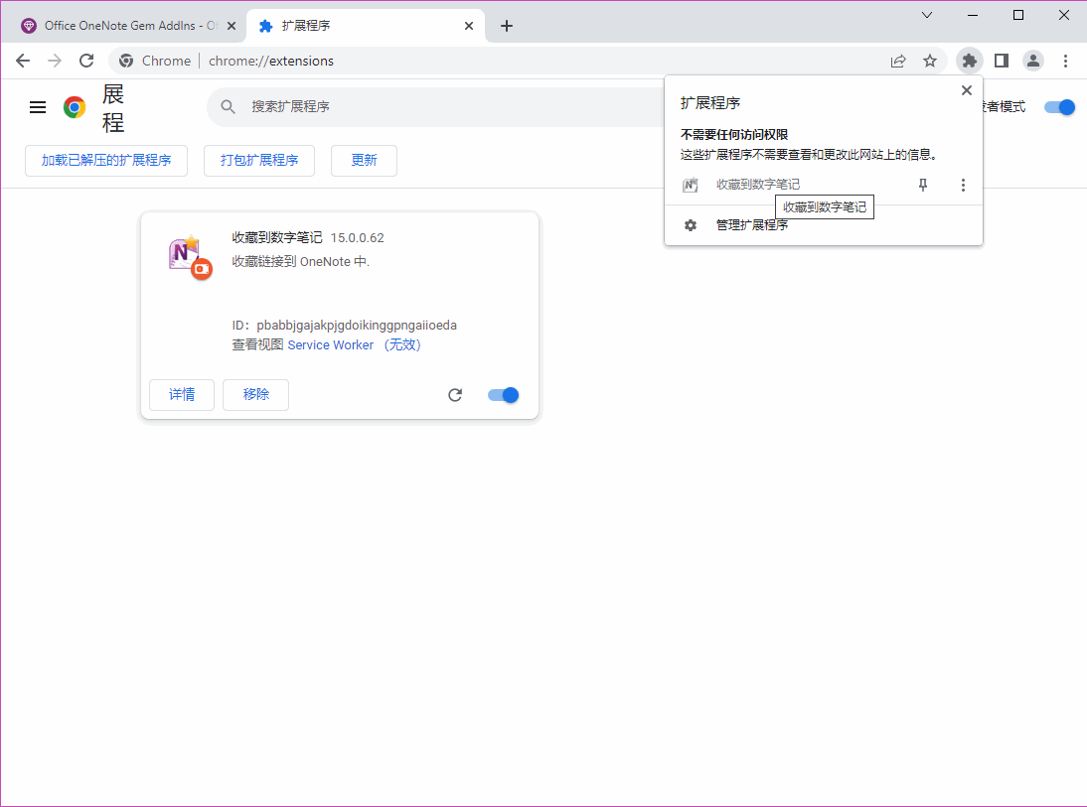This screenshot has height=807, width=1087.
Task: Click the extension ID text pbabbjgajakpjgdoikinggpngaiioeda
Action: pos(357,325)
